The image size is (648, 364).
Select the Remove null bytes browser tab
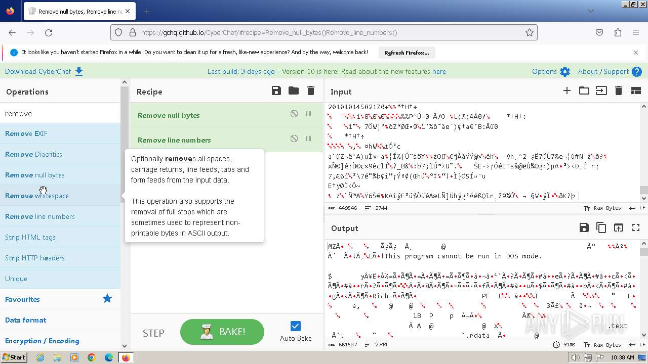click(80, 11)
